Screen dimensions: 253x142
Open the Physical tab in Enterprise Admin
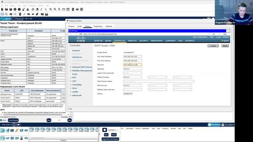tap(71, 26)
